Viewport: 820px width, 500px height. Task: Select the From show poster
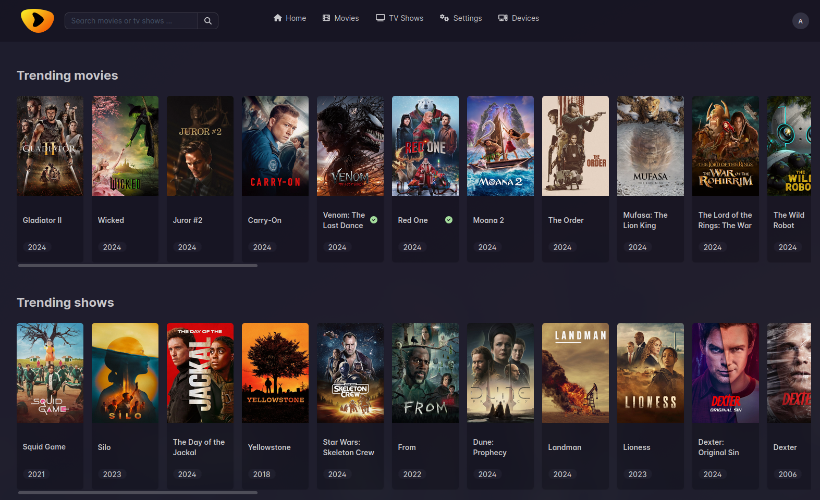click(425, 373)
